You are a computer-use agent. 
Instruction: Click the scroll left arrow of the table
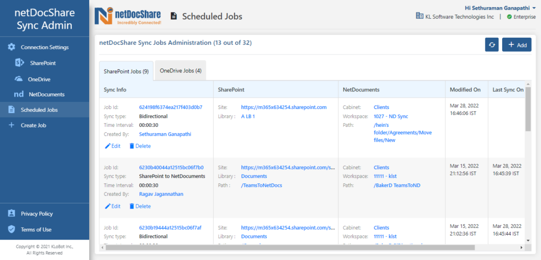tap(102, 248)
